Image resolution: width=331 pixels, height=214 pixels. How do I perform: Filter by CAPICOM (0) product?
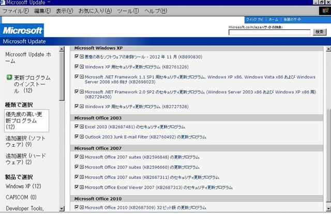coord(21,197)
